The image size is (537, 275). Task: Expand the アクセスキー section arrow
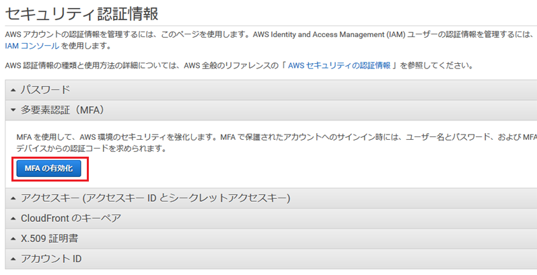coord(13,198)
